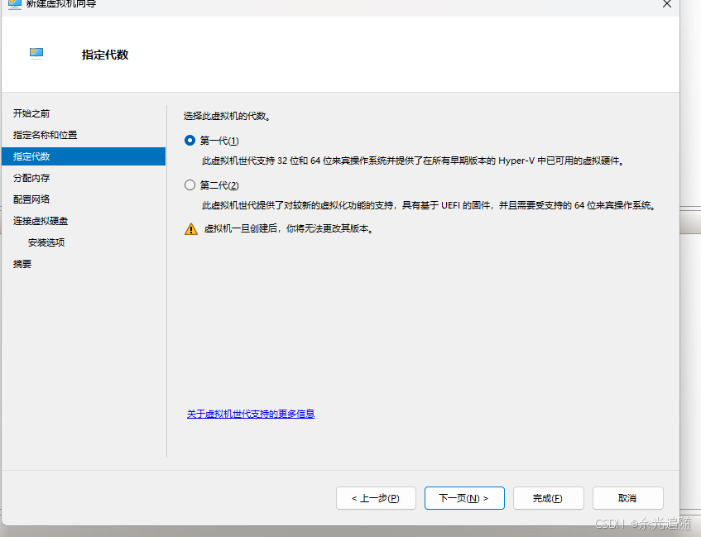Navigate to the 连接虚拟硬盘 step
This screenshot has height=537, width=701.
pyautogui.click(x=46, y=220)
